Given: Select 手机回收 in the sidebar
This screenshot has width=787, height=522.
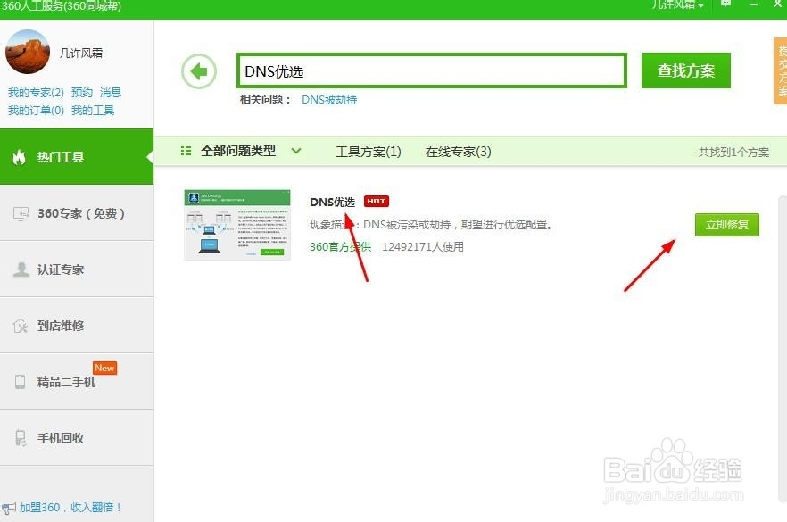Looking at the screenshot, I should [x=77, y=437].
